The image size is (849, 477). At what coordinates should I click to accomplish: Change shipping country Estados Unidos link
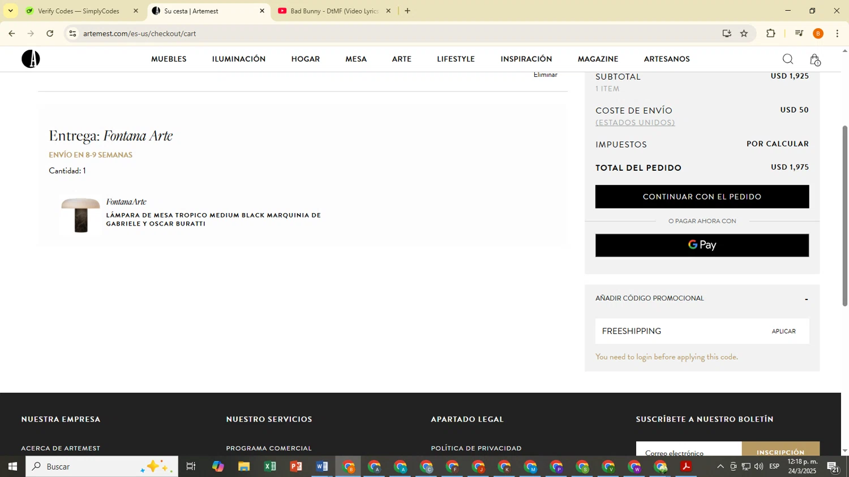pos(635,123)
